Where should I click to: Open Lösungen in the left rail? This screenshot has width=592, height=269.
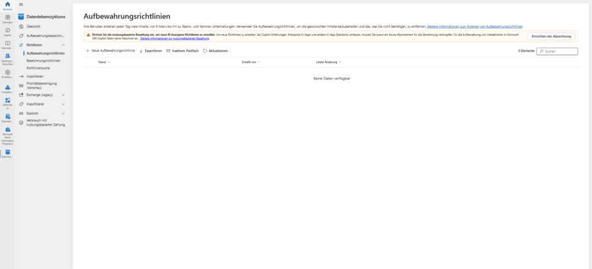pyautogui.click(x=8, y=19)
